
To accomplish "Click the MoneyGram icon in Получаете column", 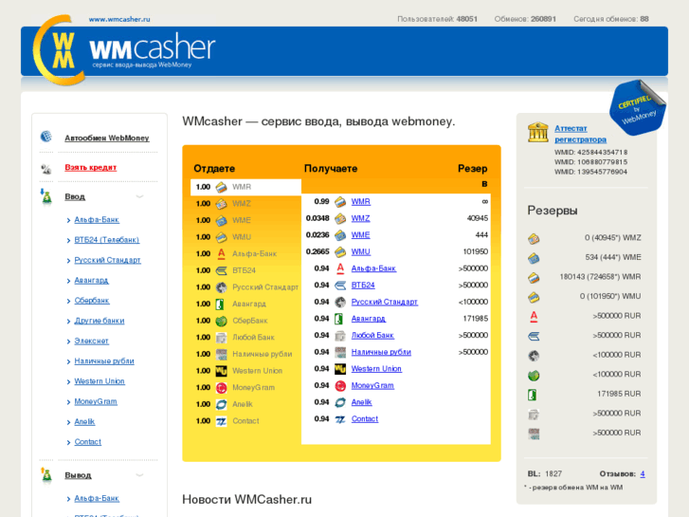I will click(340, 385).
